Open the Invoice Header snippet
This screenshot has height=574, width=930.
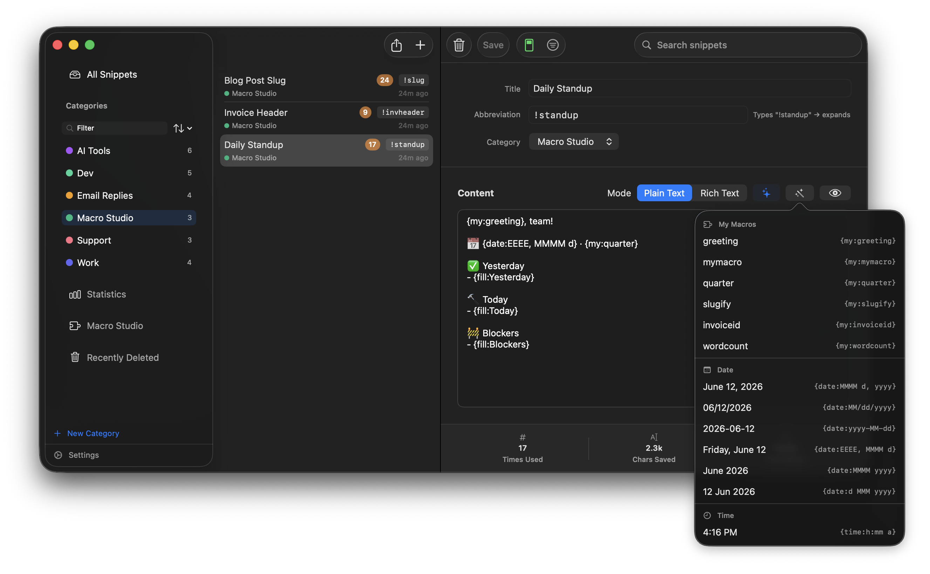(x=327, y=118)
